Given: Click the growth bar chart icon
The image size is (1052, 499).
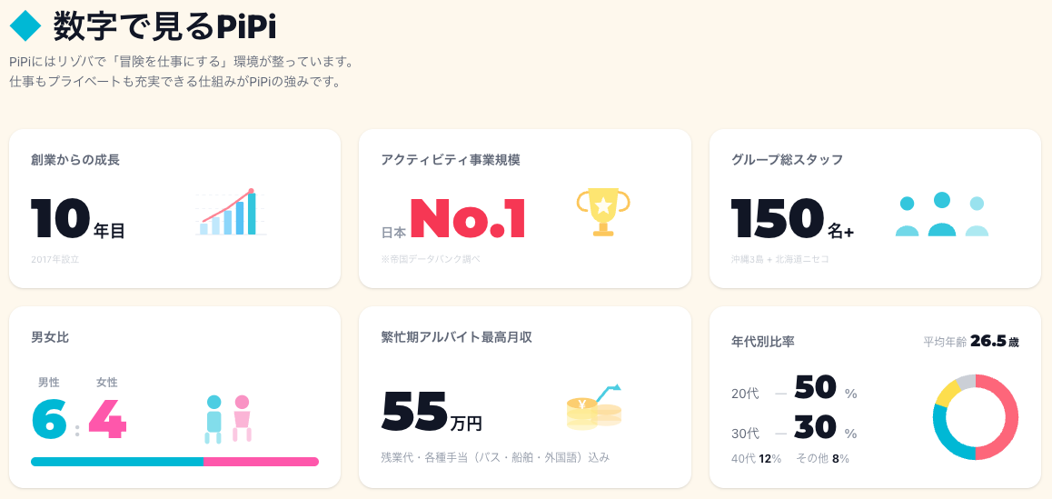Looking at the screenshot, I should click(x=228, y=214).
